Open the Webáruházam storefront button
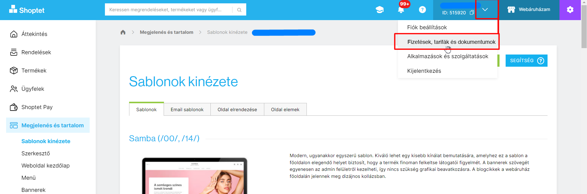587x194 pixels. 529,10
